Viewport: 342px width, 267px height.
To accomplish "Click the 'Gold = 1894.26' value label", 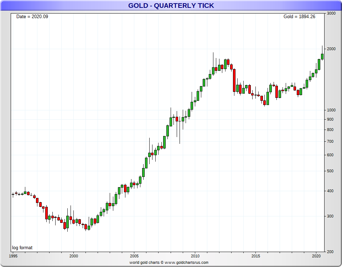I will click(299, 17).
